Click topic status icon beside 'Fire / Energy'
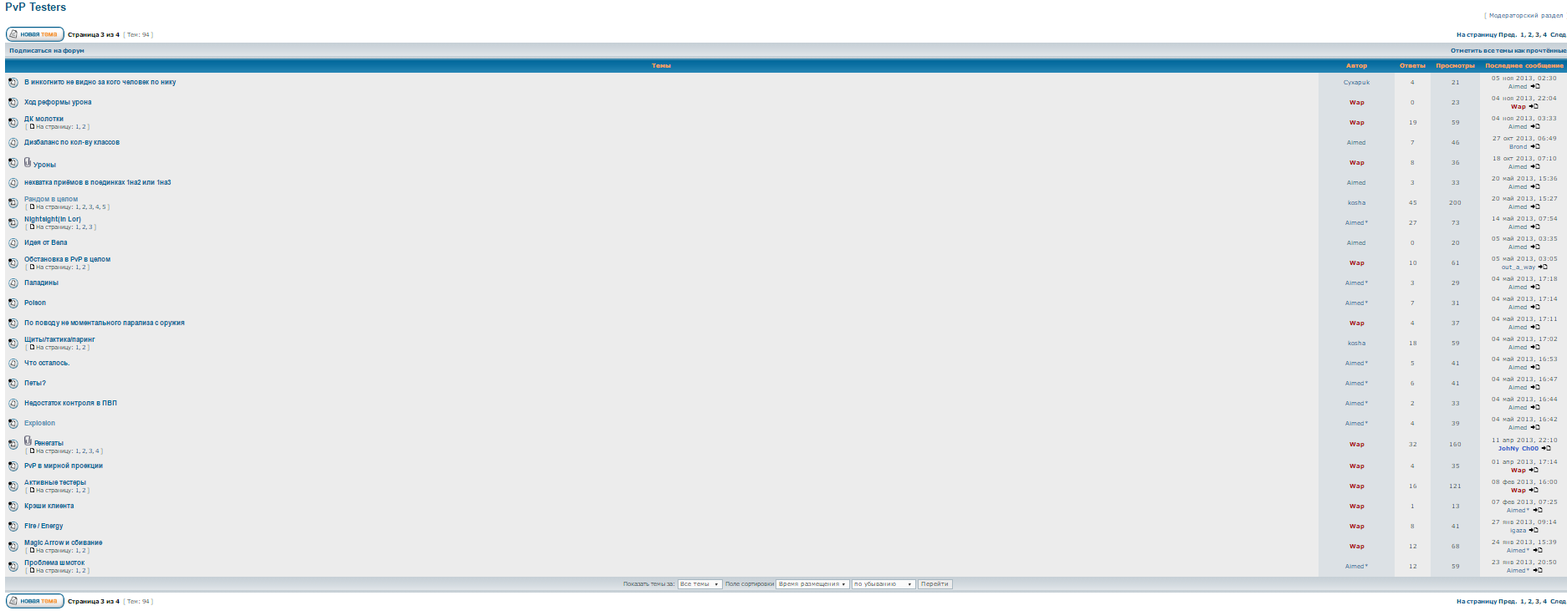 tap(13, 527)
